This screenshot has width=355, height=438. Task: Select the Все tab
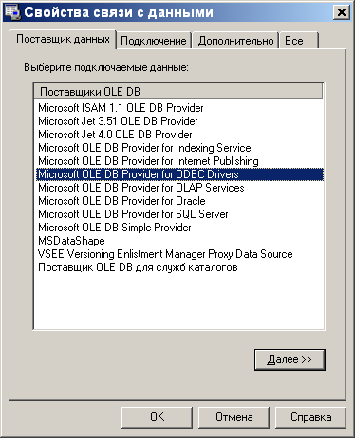299,41
